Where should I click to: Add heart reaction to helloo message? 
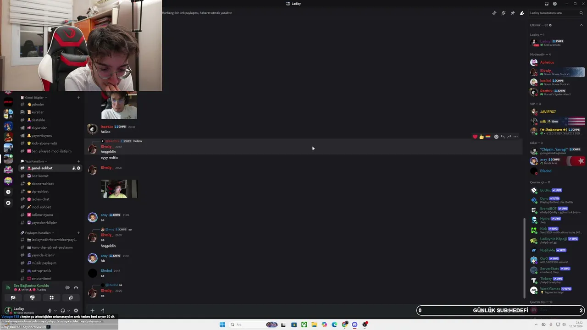click(x=475, y=137)
